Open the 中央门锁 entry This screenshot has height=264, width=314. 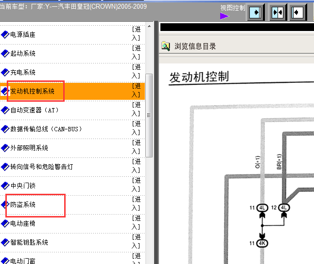click(x=23, y=186)
